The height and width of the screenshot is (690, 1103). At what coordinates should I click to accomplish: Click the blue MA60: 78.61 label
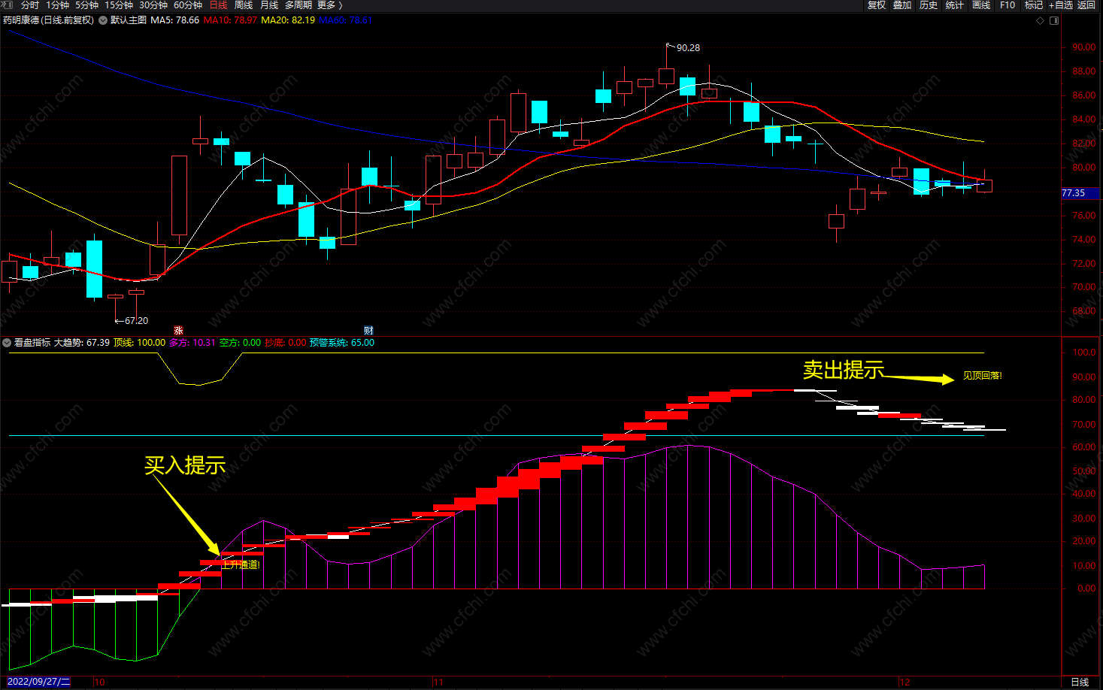coord(346,20)
